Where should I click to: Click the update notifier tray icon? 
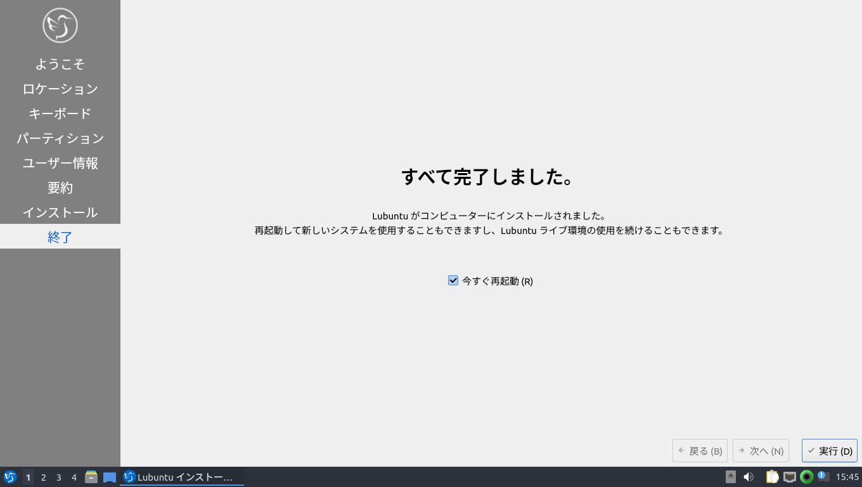tap(823, 476)
